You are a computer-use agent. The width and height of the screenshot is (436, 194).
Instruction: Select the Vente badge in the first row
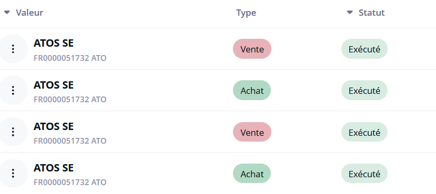point(252,49)
